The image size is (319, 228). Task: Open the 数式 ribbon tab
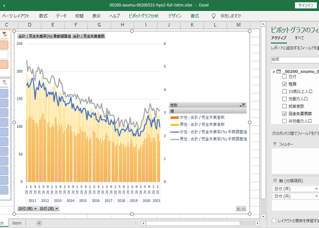click(x=43, y=16)
